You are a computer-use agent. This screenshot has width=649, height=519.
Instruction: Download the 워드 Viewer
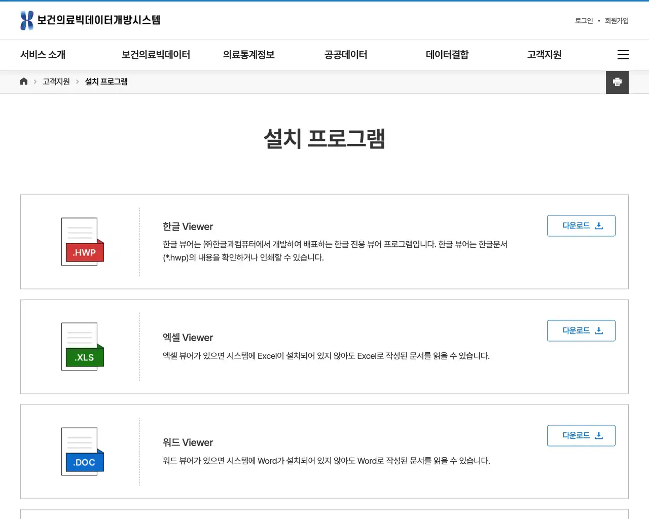581,436
